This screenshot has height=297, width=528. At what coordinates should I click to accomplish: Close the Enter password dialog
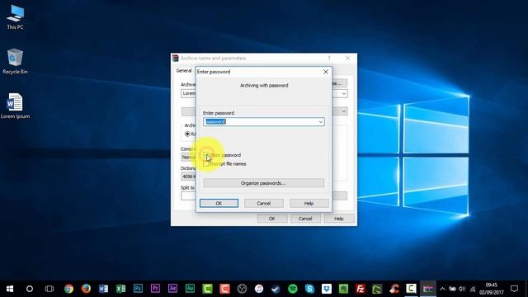326,72
